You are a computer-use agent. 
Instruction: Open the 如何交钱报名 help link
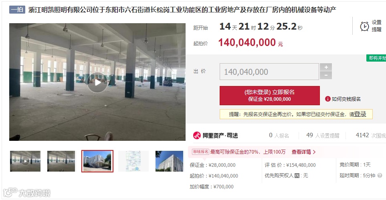(x=346, y=99)
